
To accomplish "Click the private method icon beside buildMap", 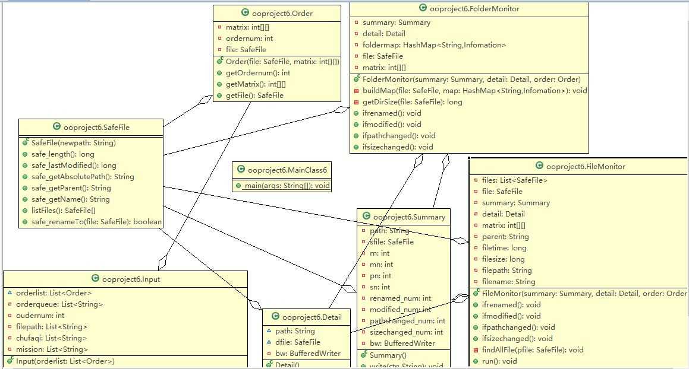I will coord(356,91).
